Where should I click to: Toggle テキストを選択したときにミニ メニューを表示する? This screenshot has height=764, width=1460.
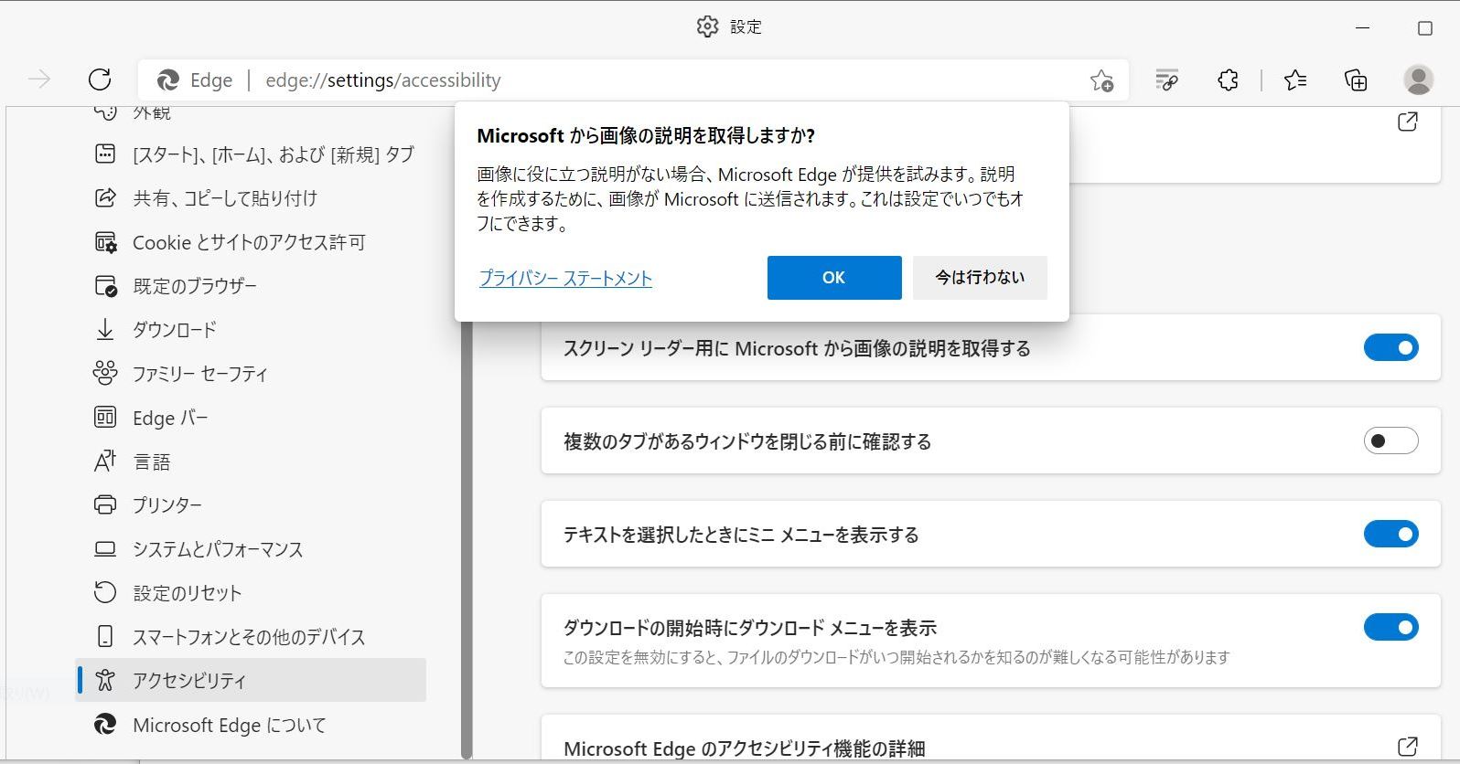[x=1390, y=534]
